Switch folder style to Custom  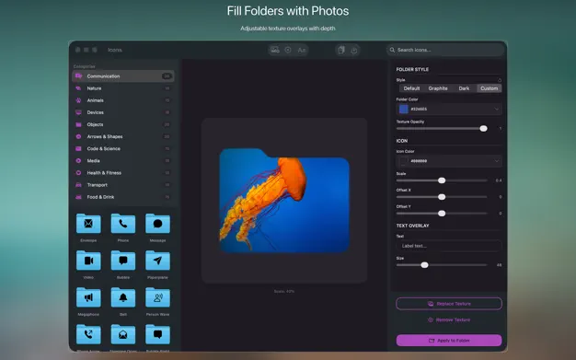tap(489, 88)
